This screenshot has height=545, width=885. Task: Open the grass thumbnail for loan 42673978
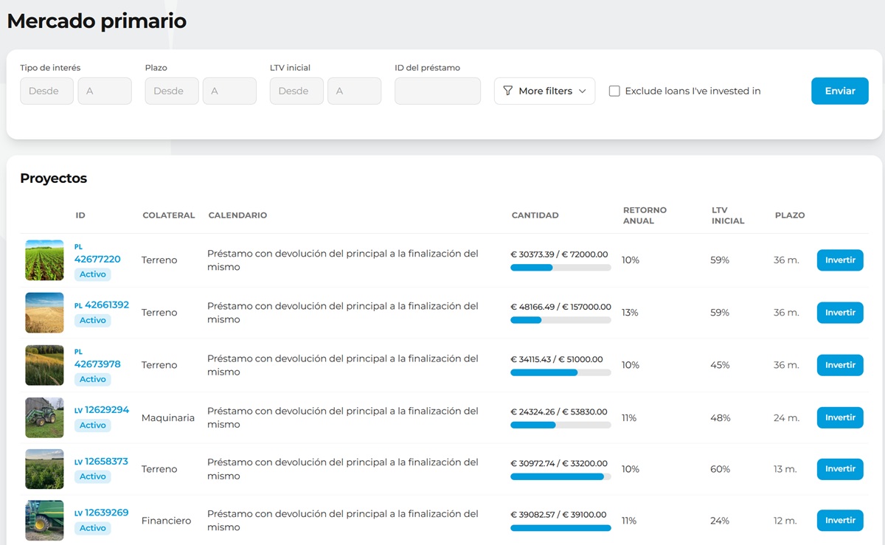pos(45,365)
